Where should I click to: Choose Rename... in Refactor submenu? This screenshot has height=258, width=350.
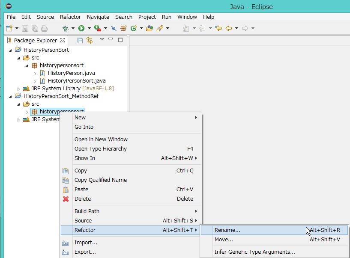point(274,230)
